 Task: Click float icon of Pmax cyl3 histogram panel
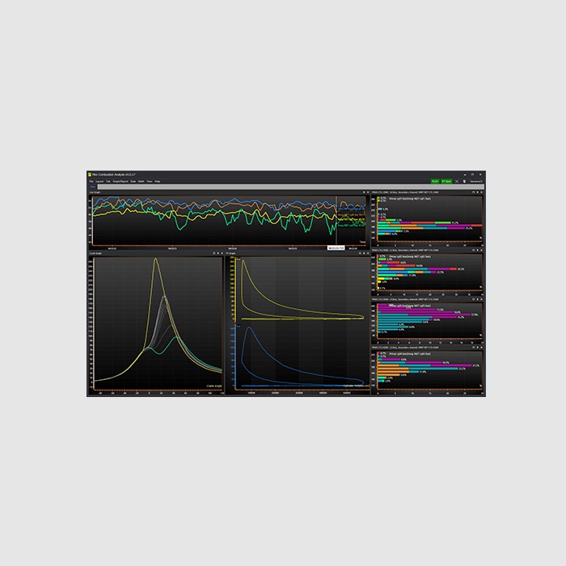pos(474,299)
